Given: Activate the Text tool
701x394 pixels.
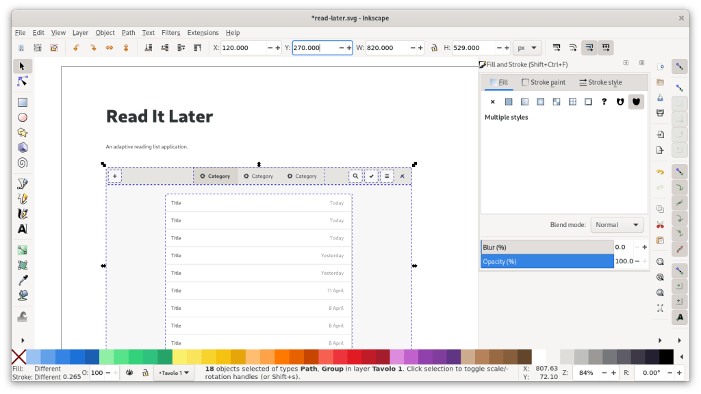Looking at the screenshot, I should pos(22,229).
